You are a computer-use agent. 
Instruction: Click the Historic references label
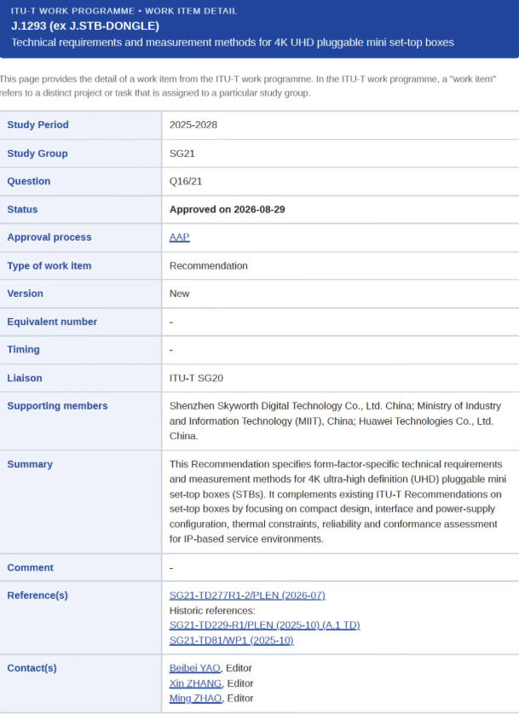click(212, 610)
